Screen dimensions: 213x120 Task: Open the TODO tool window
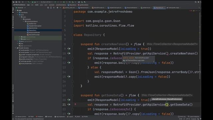[31, 117]
